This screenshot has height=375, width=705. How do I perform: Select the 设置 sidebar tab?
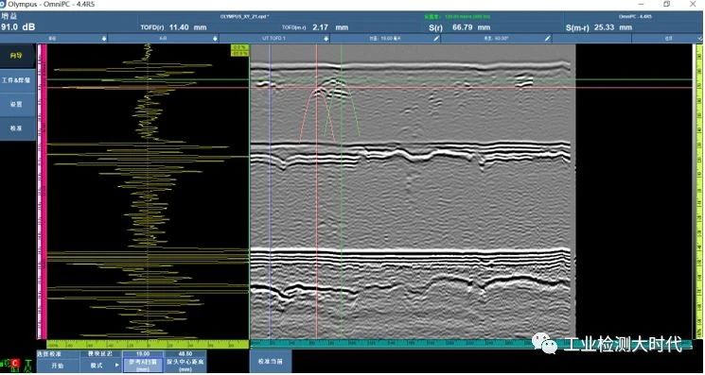(x=18, y=104)
